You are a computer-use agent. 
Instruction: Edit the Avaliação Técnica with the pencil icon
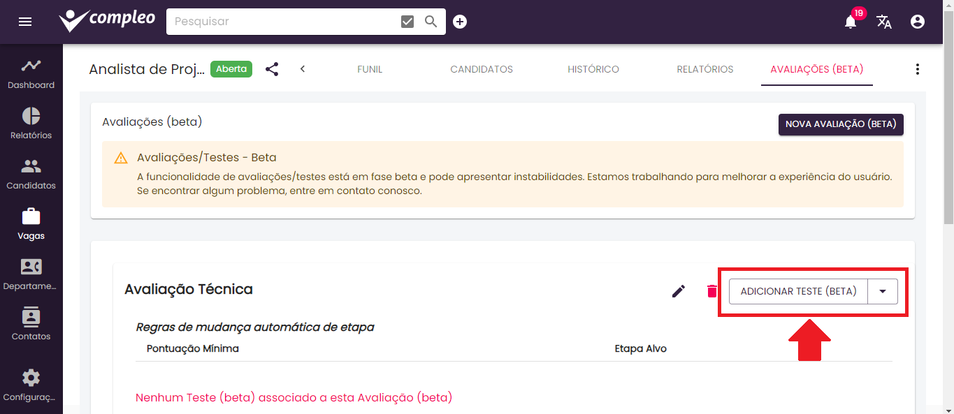678,291
